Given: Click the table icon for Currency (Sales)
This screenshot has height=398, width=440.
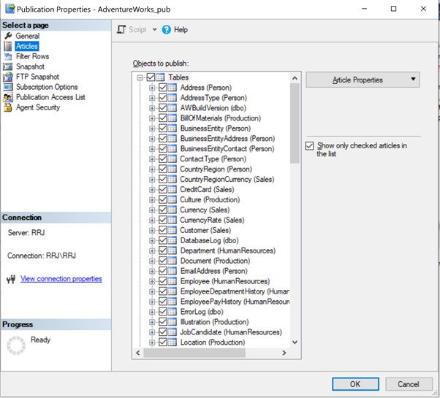Looking at the screenshot, I should coord(172,210).
